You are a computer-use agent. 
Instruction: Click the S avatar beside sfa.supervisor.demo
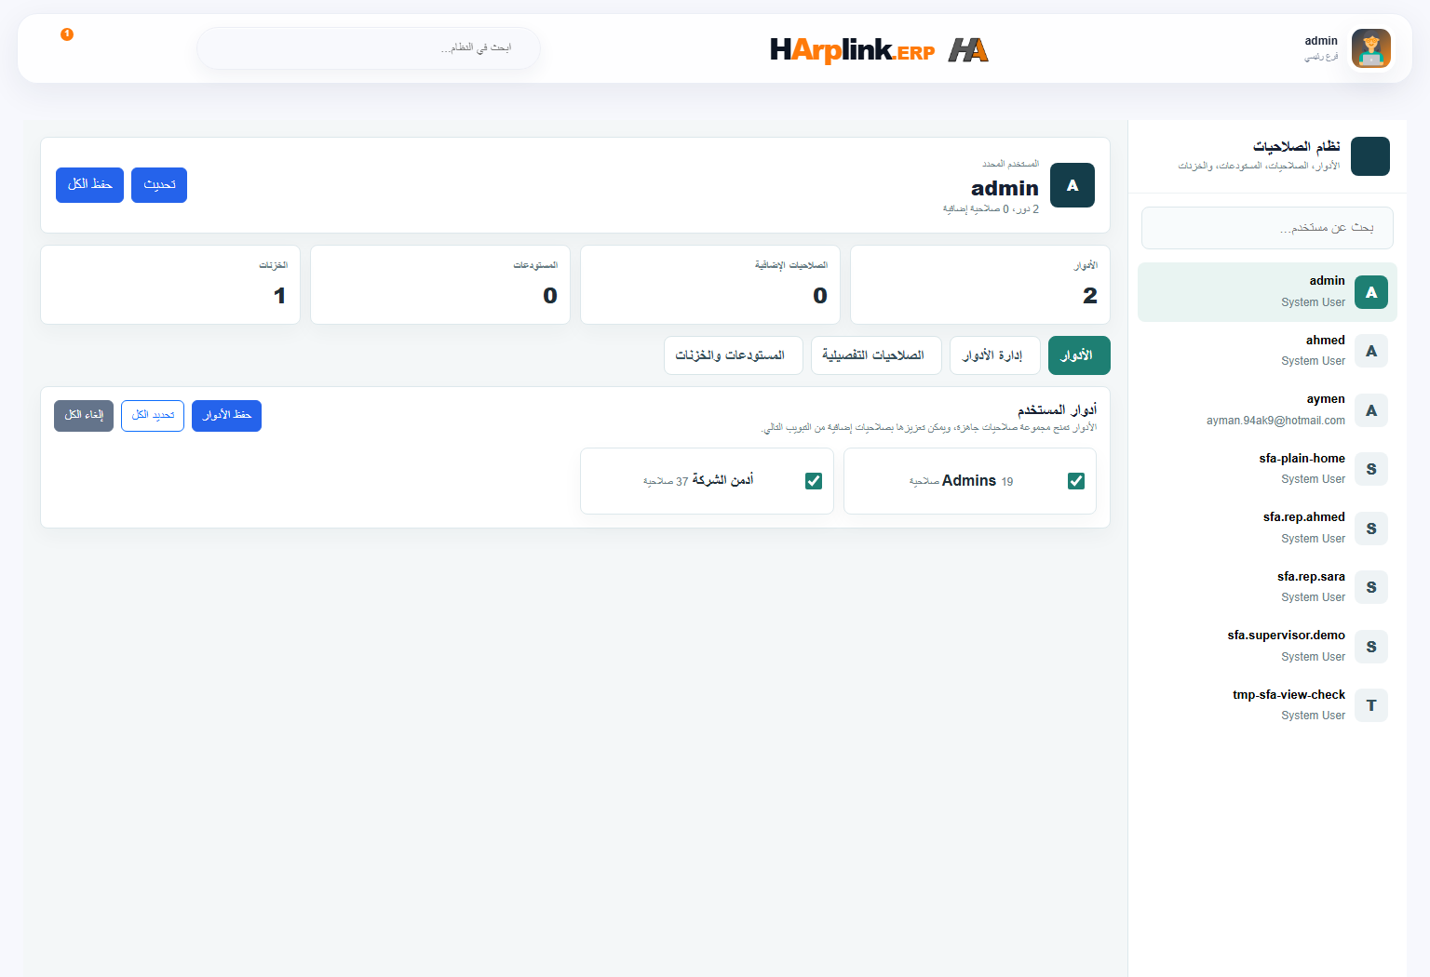coord(1371,647)
